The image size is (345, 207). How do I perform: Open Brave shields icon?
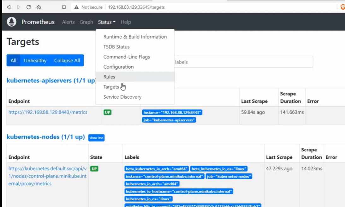(342, 7)
